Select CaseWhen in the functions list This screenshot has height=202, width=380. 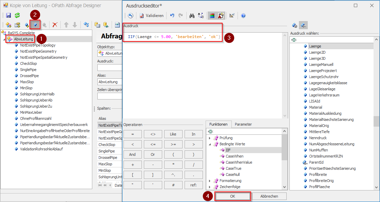point(234,156)
